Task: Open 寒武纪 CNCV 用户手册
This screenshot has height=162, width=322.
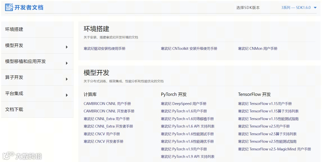Action: [x=102, y=134]
